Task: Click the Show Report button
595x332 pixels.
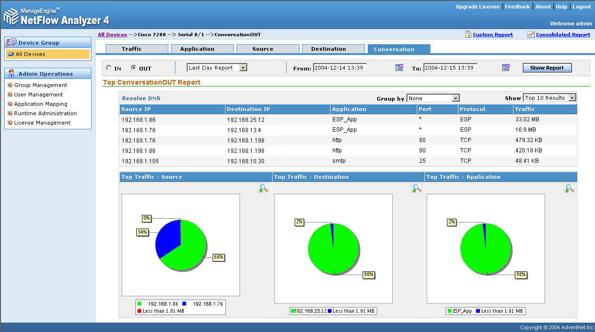Action: [x=547, y=67]
